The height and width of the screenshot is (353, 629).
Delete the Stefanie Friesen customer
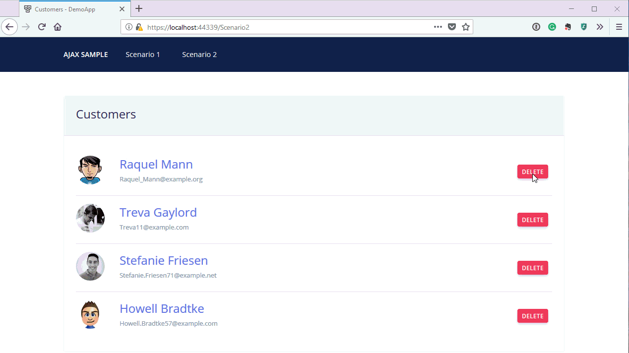[x=533, y=268]
